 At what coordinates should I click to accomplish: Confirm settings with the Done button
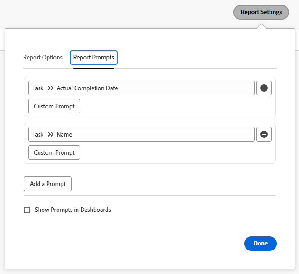point(260,244)
